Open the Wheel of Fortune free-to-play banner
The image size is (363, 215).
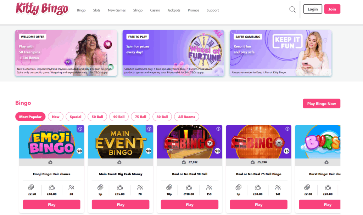[173, 53]
